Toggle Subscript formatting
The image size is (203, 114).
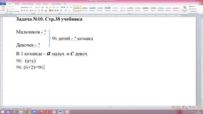click(x=33, y=10)
